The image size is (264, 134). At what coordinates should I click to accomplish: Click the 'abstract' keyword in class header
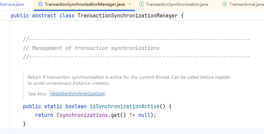(x=44, y=16)
